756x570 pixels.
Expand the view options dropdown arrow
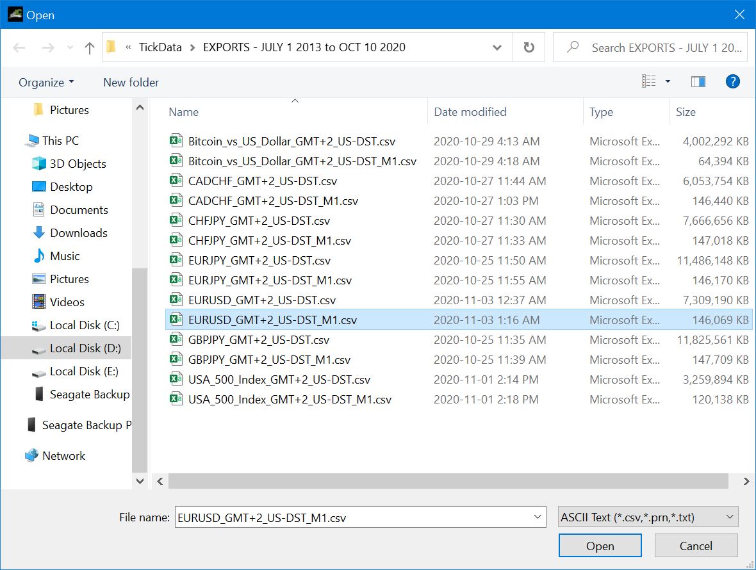point(668,81)
